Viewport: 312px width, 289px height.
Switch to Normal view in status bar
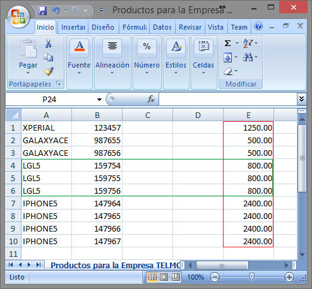click(152, 277)
